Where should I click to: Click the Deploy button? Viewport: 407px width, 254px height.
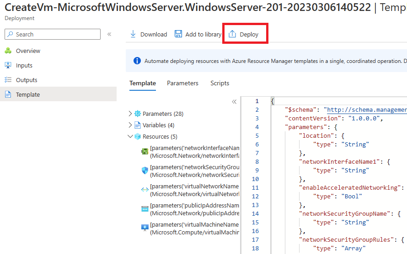[243, 34]
